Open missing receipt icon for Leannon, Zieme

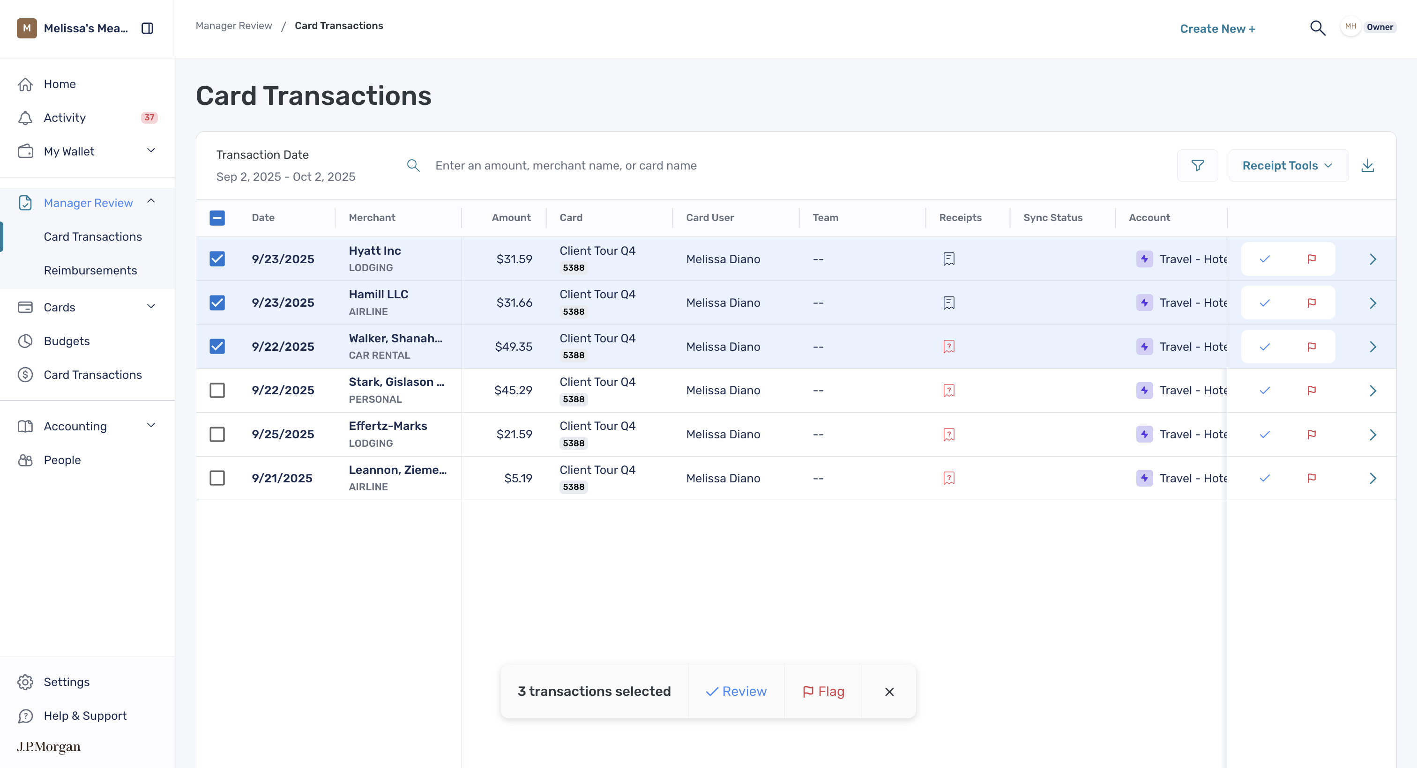[949, 478]
